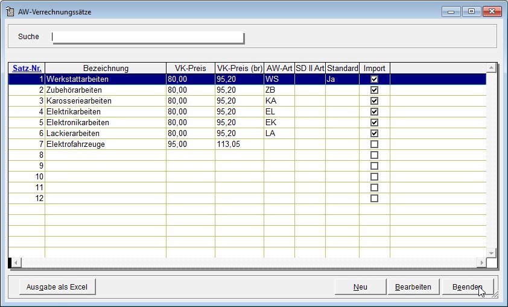Select the Werkstattarbeiten row
Image resolution: width=508 pixels, height=307 pixels.
[x=247, y=79]
